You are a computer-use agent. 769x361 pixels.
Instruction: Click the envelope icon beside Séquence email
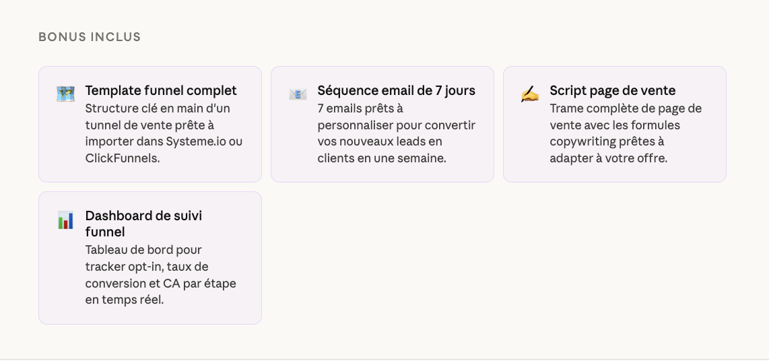click(298, 94)
